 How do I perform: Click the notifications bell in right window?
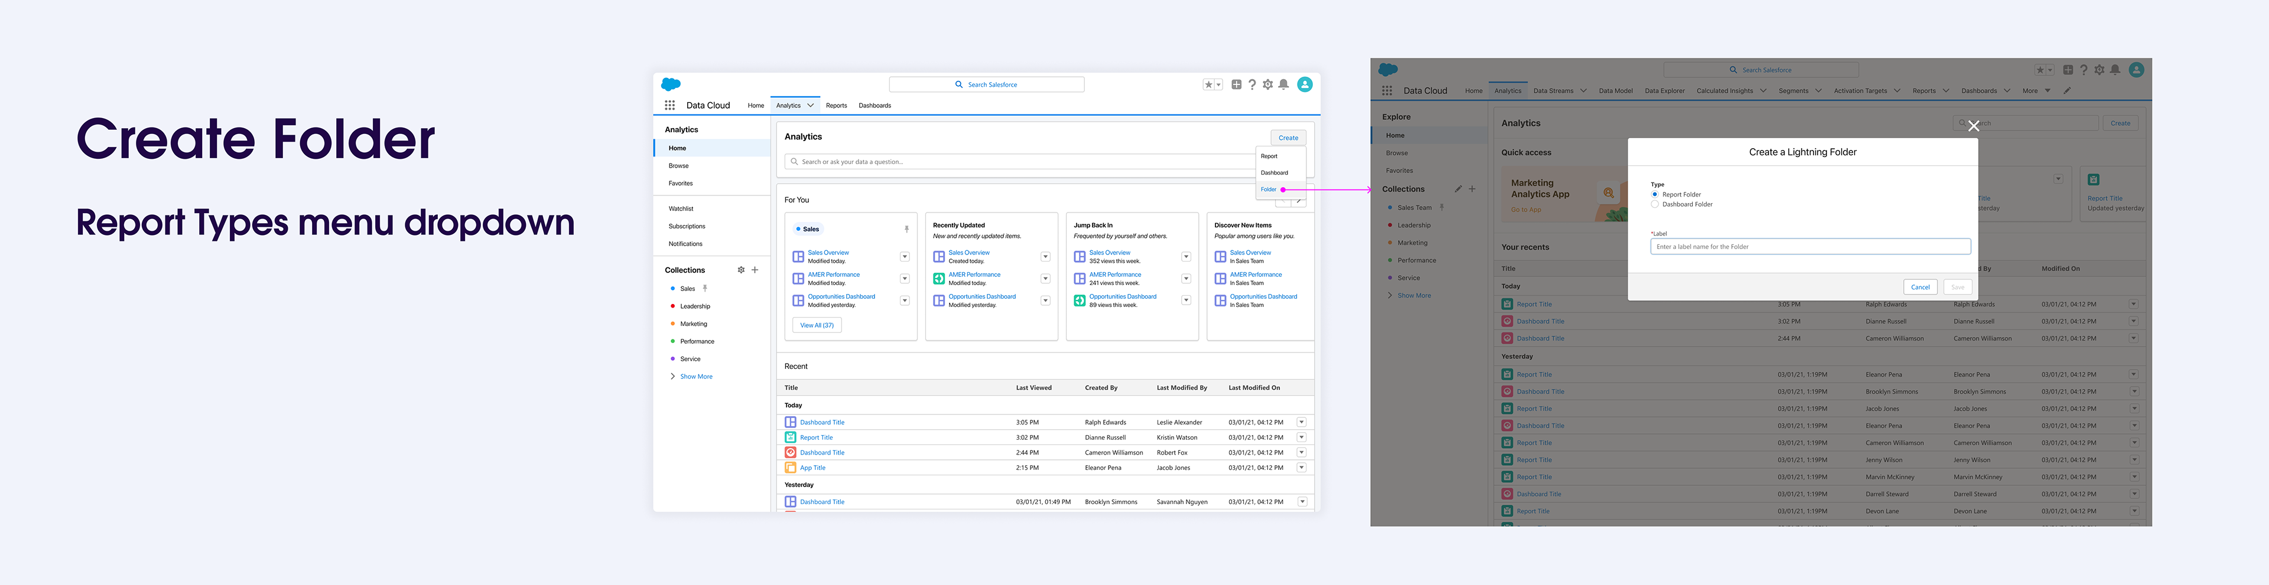click(x=2115, y=70)
